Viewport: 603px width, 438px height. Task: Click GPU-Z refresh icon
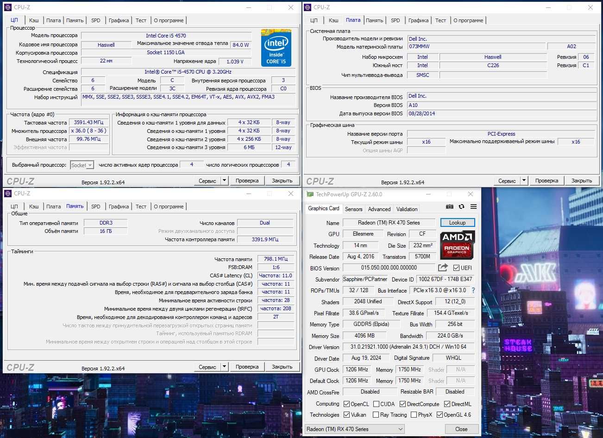[461, 206]
